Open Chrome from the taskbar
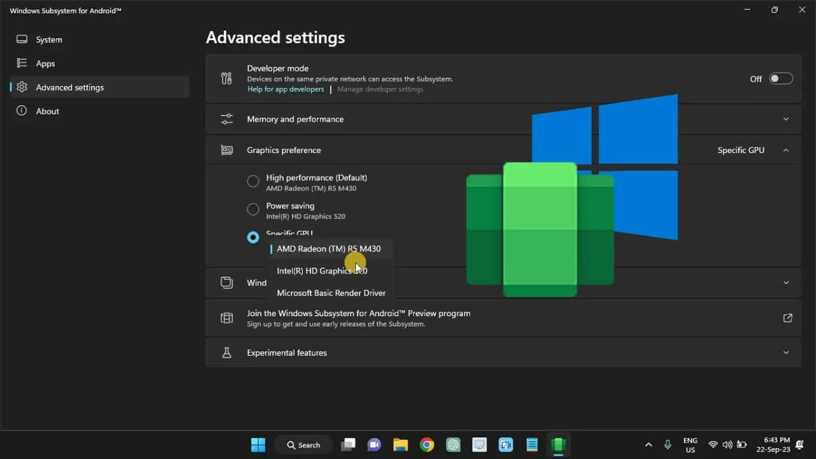Image resolution: width=816 pixels, height=459 pixels. click(x=427, y=444)
